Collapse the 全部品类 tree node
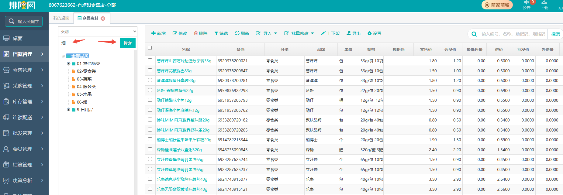The width and height of the screenshot is (563, 195). click(63, 56)
